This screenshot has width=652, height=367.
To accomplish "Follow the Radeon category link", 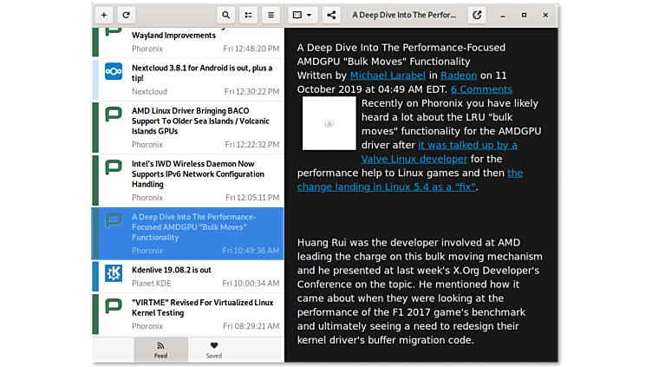I will pos(459,75).
